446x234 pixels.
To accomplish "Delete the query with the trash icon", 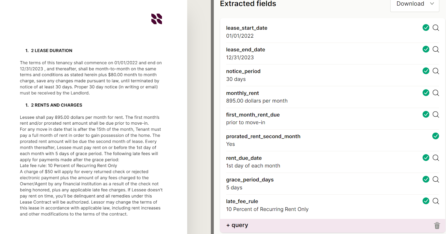I will pos(437,225).
